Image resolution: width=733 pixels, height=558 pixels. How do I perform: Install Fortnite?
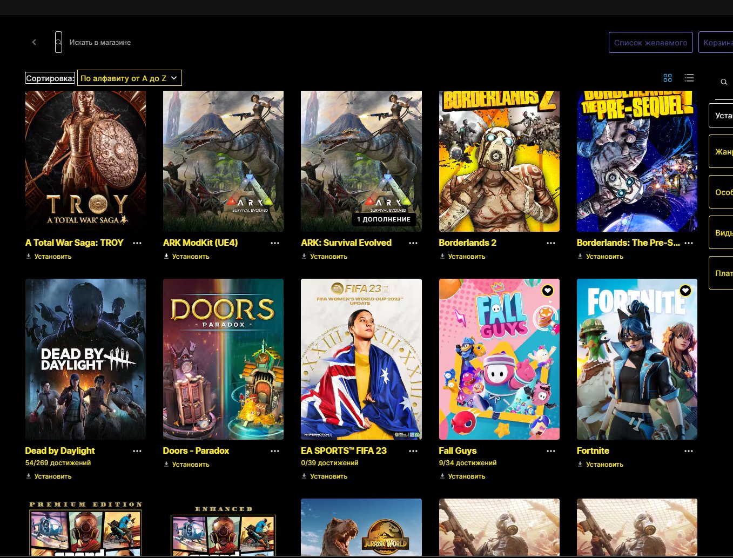[x=600, y=465]
